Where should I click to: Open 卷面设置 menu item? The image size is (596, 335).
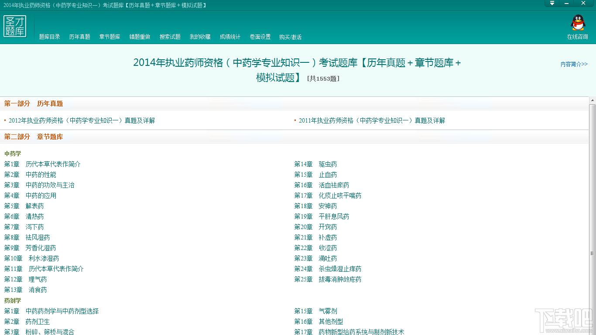pyautogui.click(x=260, y=37)
